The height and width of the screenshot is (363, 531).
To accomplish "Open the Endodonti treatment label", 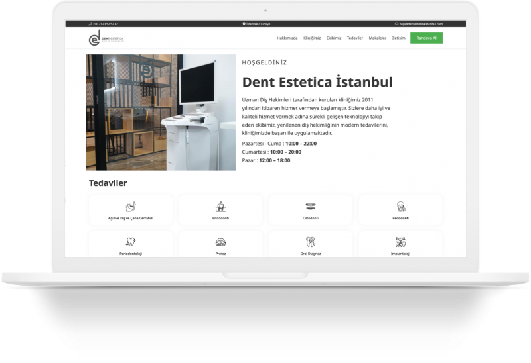I will coord(221,218).
